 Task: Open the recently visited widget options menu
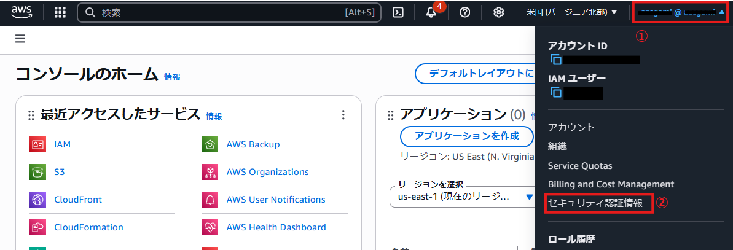pos(343,115)
